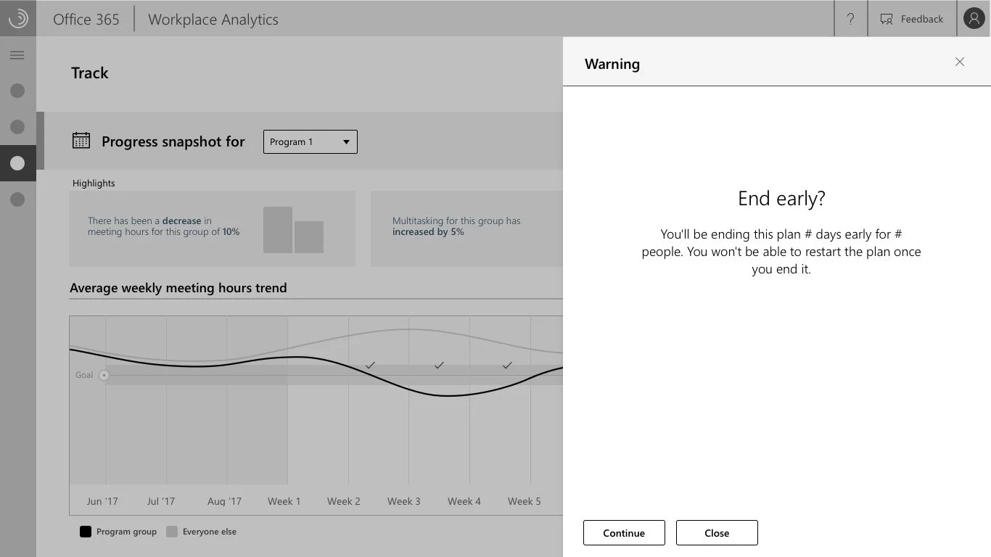Click the Office 365 header label
991x557 pixels.
pos(86,20)
